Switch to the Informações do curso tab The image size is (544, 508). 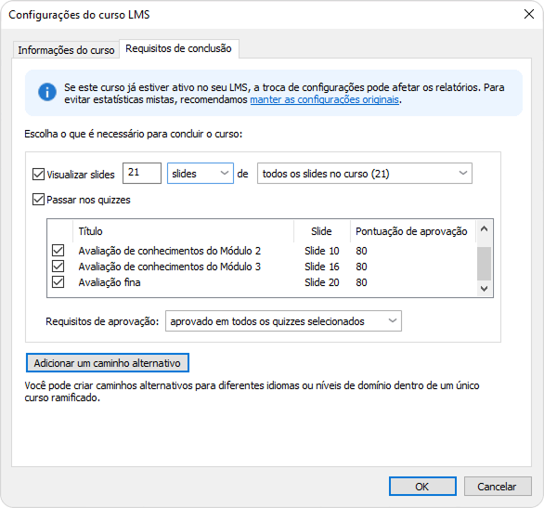point(66,50)
